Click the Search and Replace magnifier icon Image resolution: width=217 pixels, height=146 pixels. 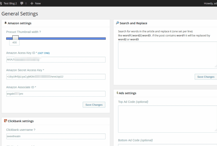[x=118, y=23]
